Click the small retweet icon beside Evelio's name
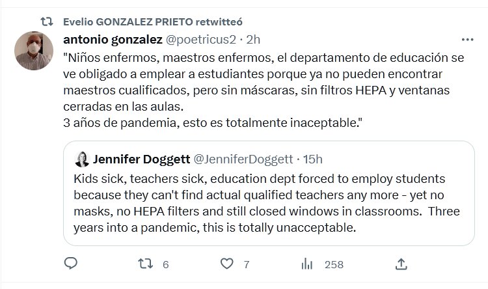 coord(47,21)
